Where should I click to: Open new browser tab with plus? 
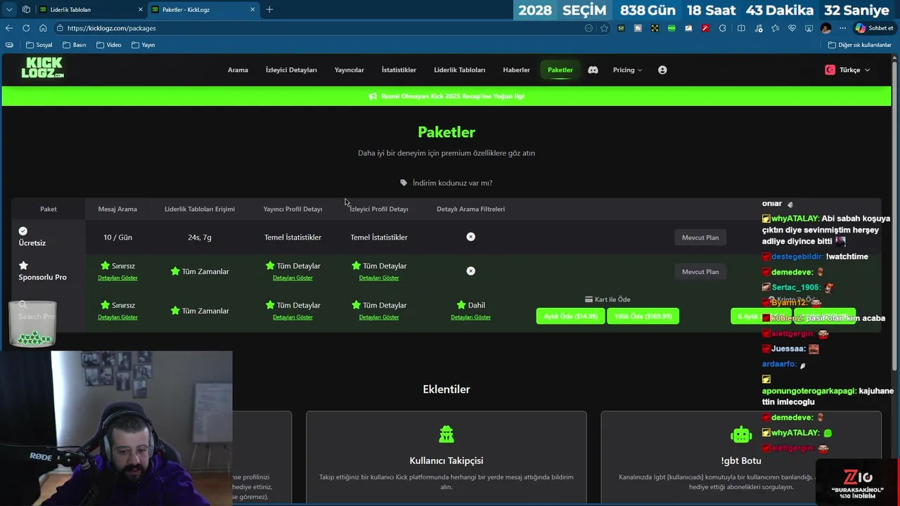coord(269,9)
